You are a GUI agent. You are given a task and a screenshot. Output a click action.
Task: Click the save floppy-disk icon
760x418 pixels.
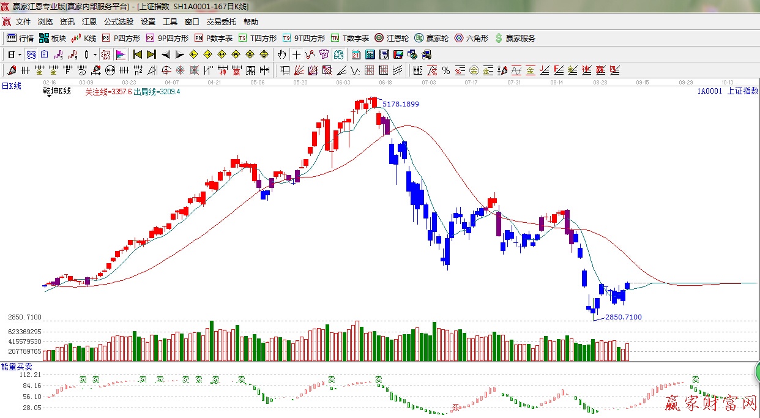coord(398,54)
